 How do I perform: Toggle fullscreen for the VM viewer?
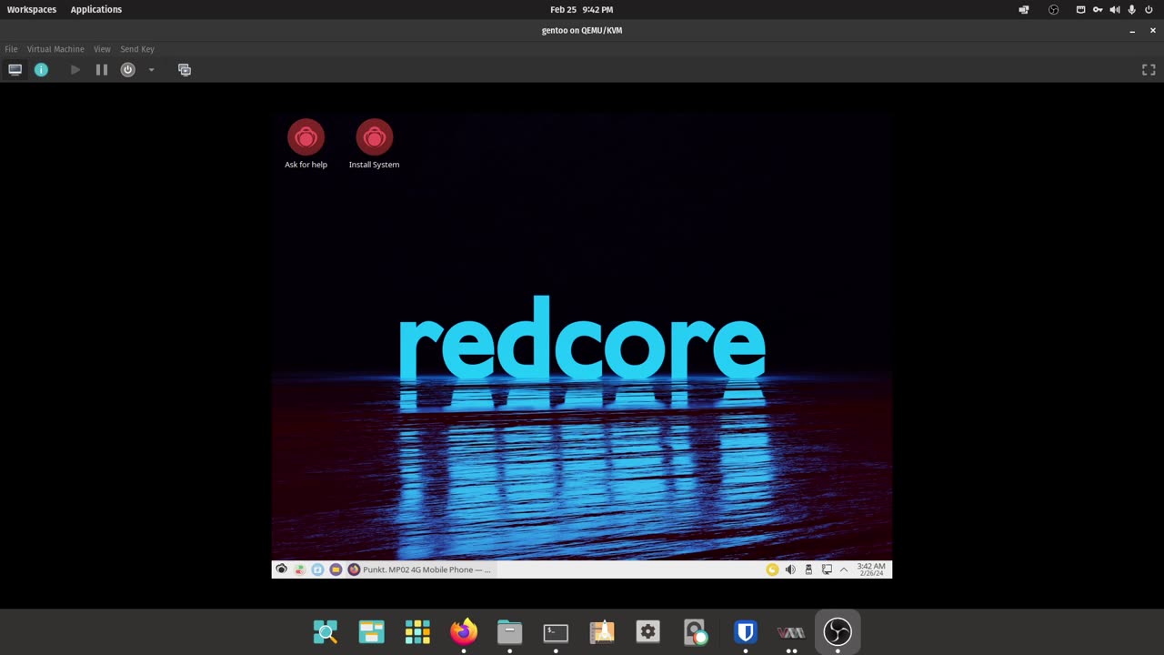[1149, 70]
